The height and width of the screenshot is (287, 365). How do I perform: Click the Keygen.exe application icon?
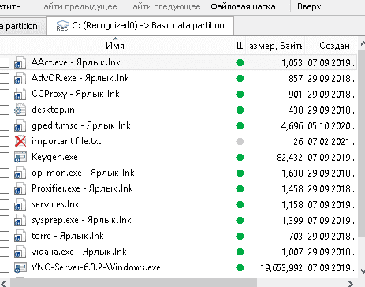pyautogui.click(x=20, y=157)
